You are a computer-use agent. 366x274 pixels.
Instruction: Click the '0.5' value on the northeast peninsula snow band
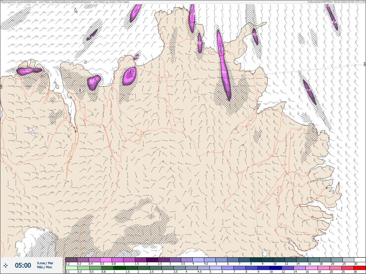click(255, 34)
